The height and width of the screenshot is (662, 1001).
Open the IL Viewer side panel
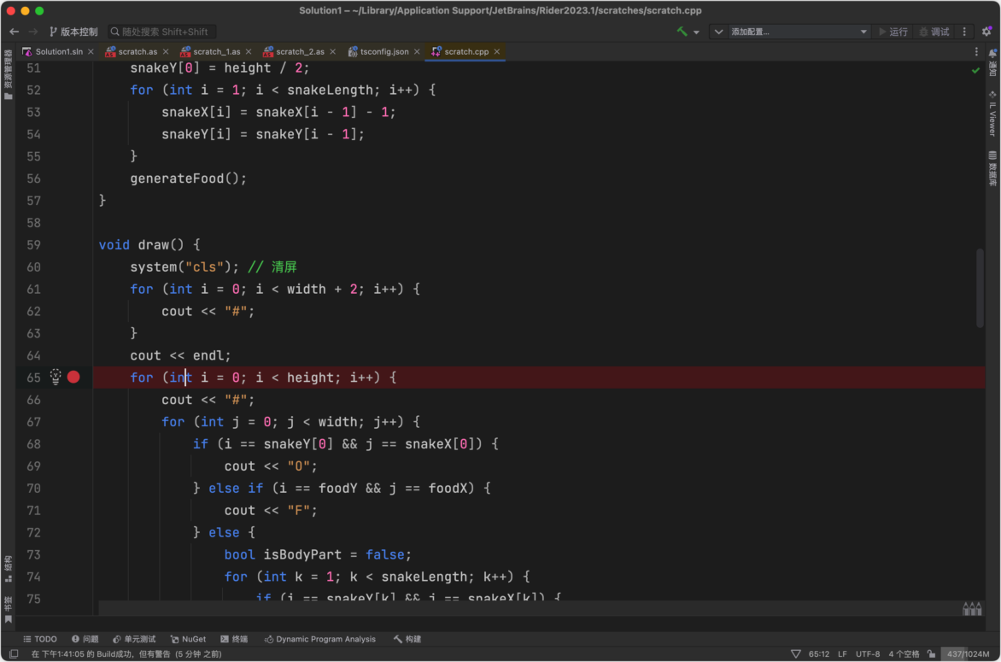992,114
